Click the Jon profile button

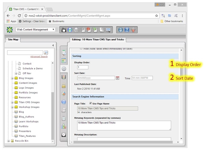coord(160,5)
